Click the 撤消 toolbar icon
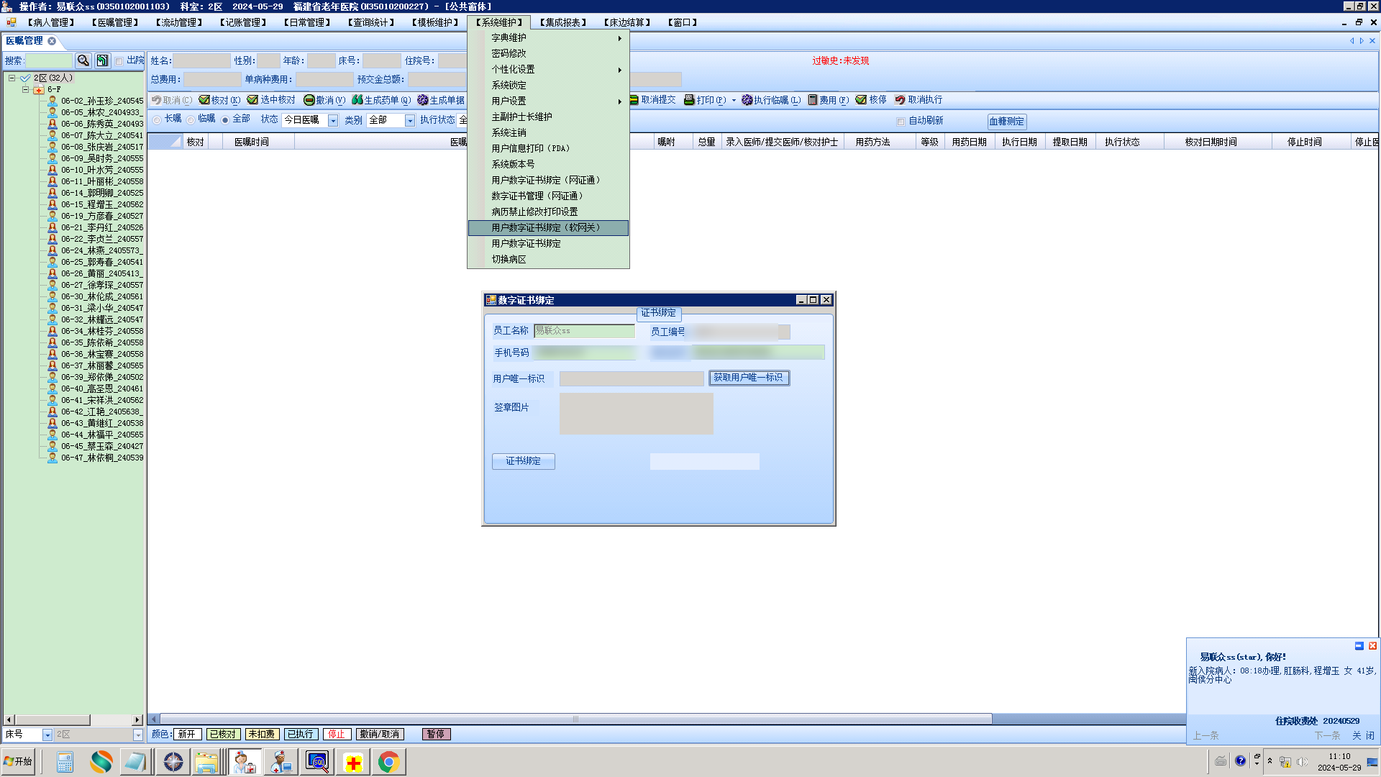 (x=309, y=100)
